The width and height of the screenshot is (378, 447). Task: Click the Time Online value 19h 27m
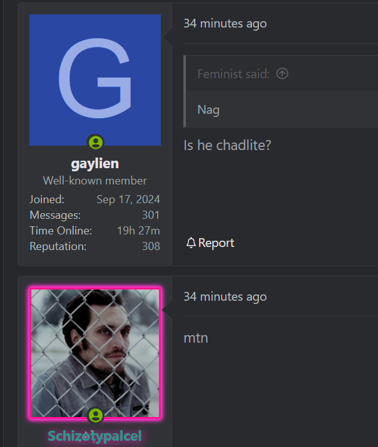[138, 231]
